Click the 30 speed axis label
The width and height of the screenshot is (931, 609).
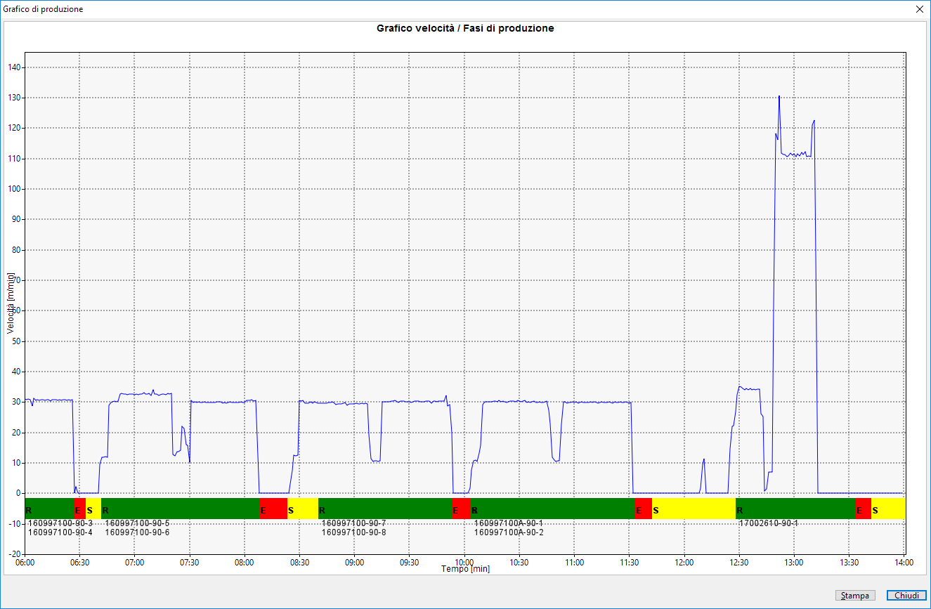(x=17, y=402)
